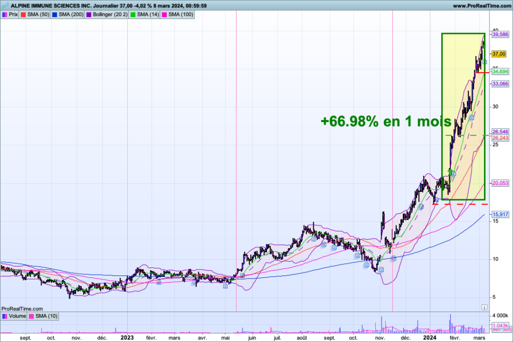Toggle the SMA (100) legend item

[x=177, y=15]
